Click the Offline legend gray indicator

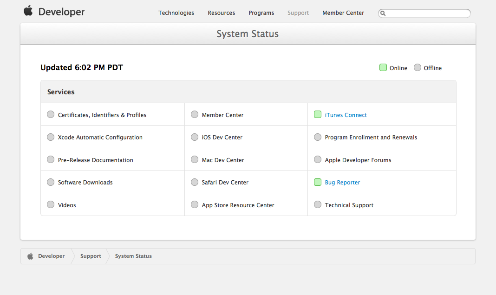(418, 68)
